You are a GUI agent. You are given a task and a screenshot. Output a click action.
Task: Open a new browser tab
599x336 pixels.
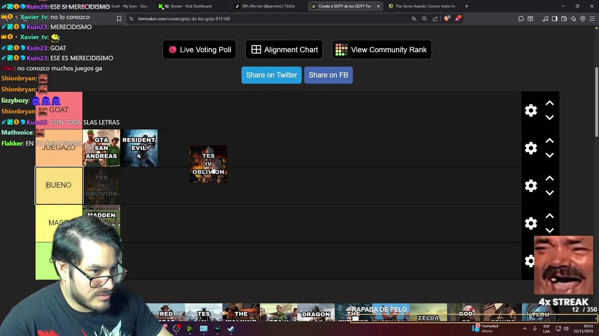point(467,6)
